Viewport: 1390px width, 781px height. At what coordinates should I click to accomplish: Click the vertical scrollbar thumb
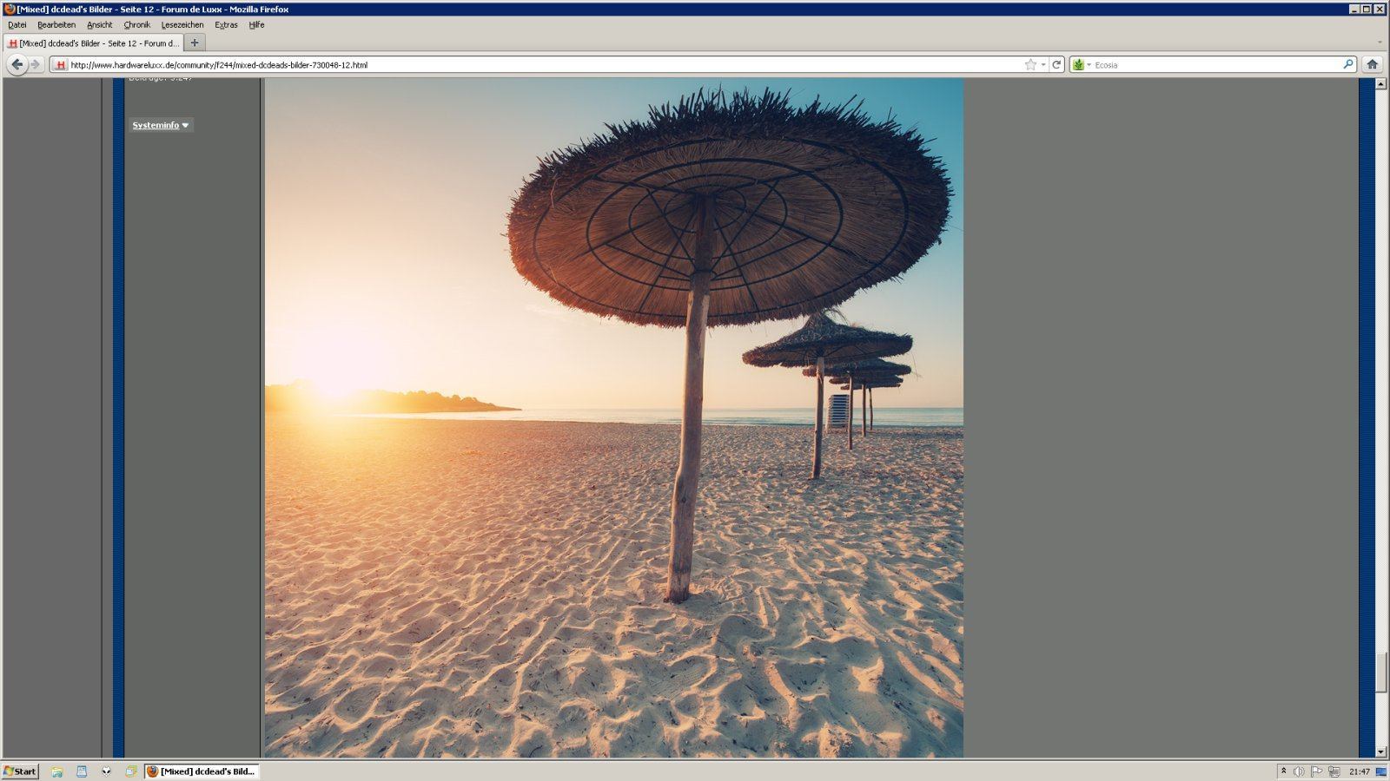click(x=1381, y=673)
